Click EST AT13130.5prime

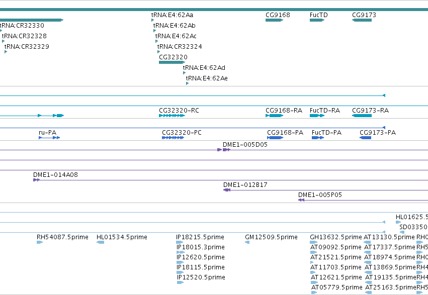click(367, 242)
